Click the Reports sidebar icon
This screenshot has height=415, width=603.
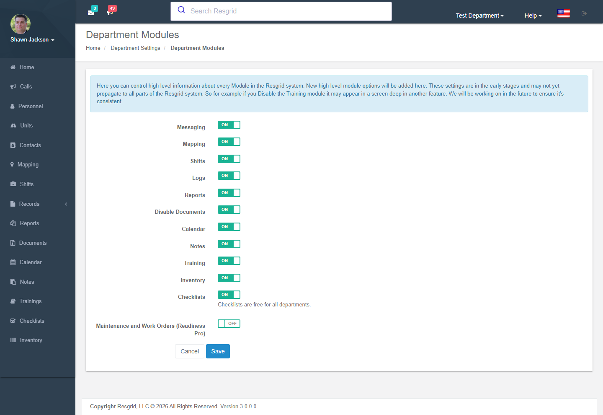[x=13, y=223]
